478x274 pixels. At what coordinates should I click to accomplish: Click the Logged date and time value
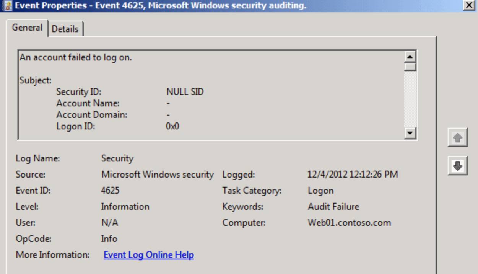point(353,175)
